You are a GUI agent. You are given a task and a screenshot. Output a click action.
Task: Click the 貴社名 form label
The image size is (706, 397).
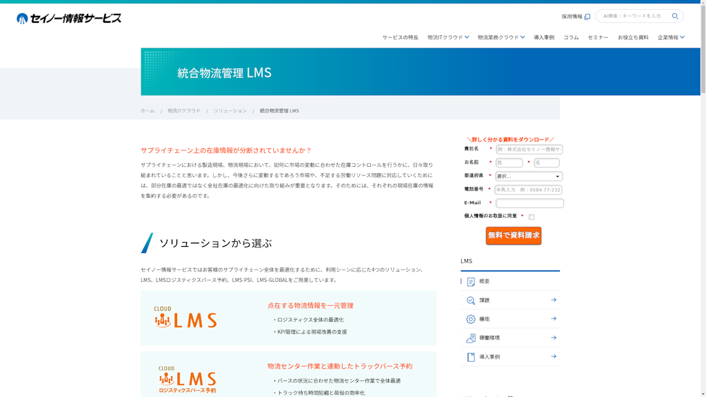pos(472,149)
